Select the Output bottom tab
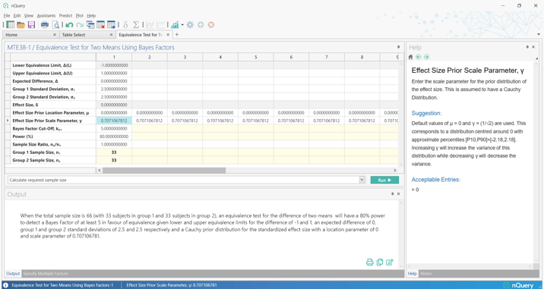This screenshot has height=289, width=544. coord(13,273)
